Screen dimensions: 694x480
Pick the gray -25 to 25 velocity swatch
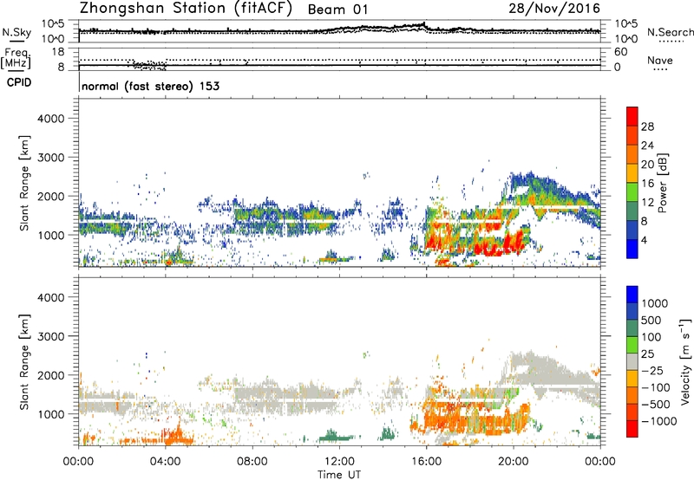coord(632,362)
